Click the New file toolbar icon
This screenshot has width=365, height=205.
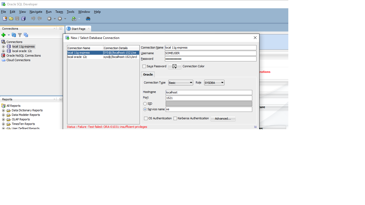5,19
